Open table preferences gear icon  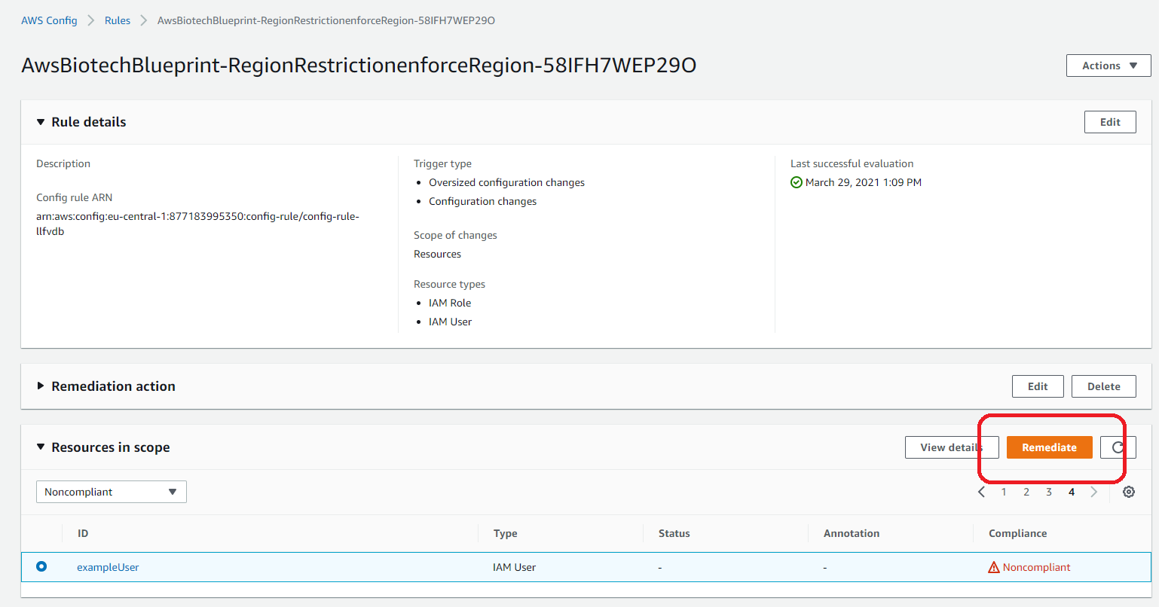(1129, 492)
